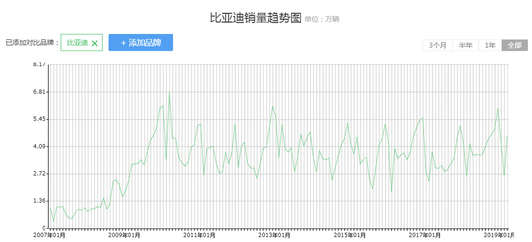Viewport: 532px width, 242px height.
Task: Switch the range to 3个月
Action: point(437,45)
